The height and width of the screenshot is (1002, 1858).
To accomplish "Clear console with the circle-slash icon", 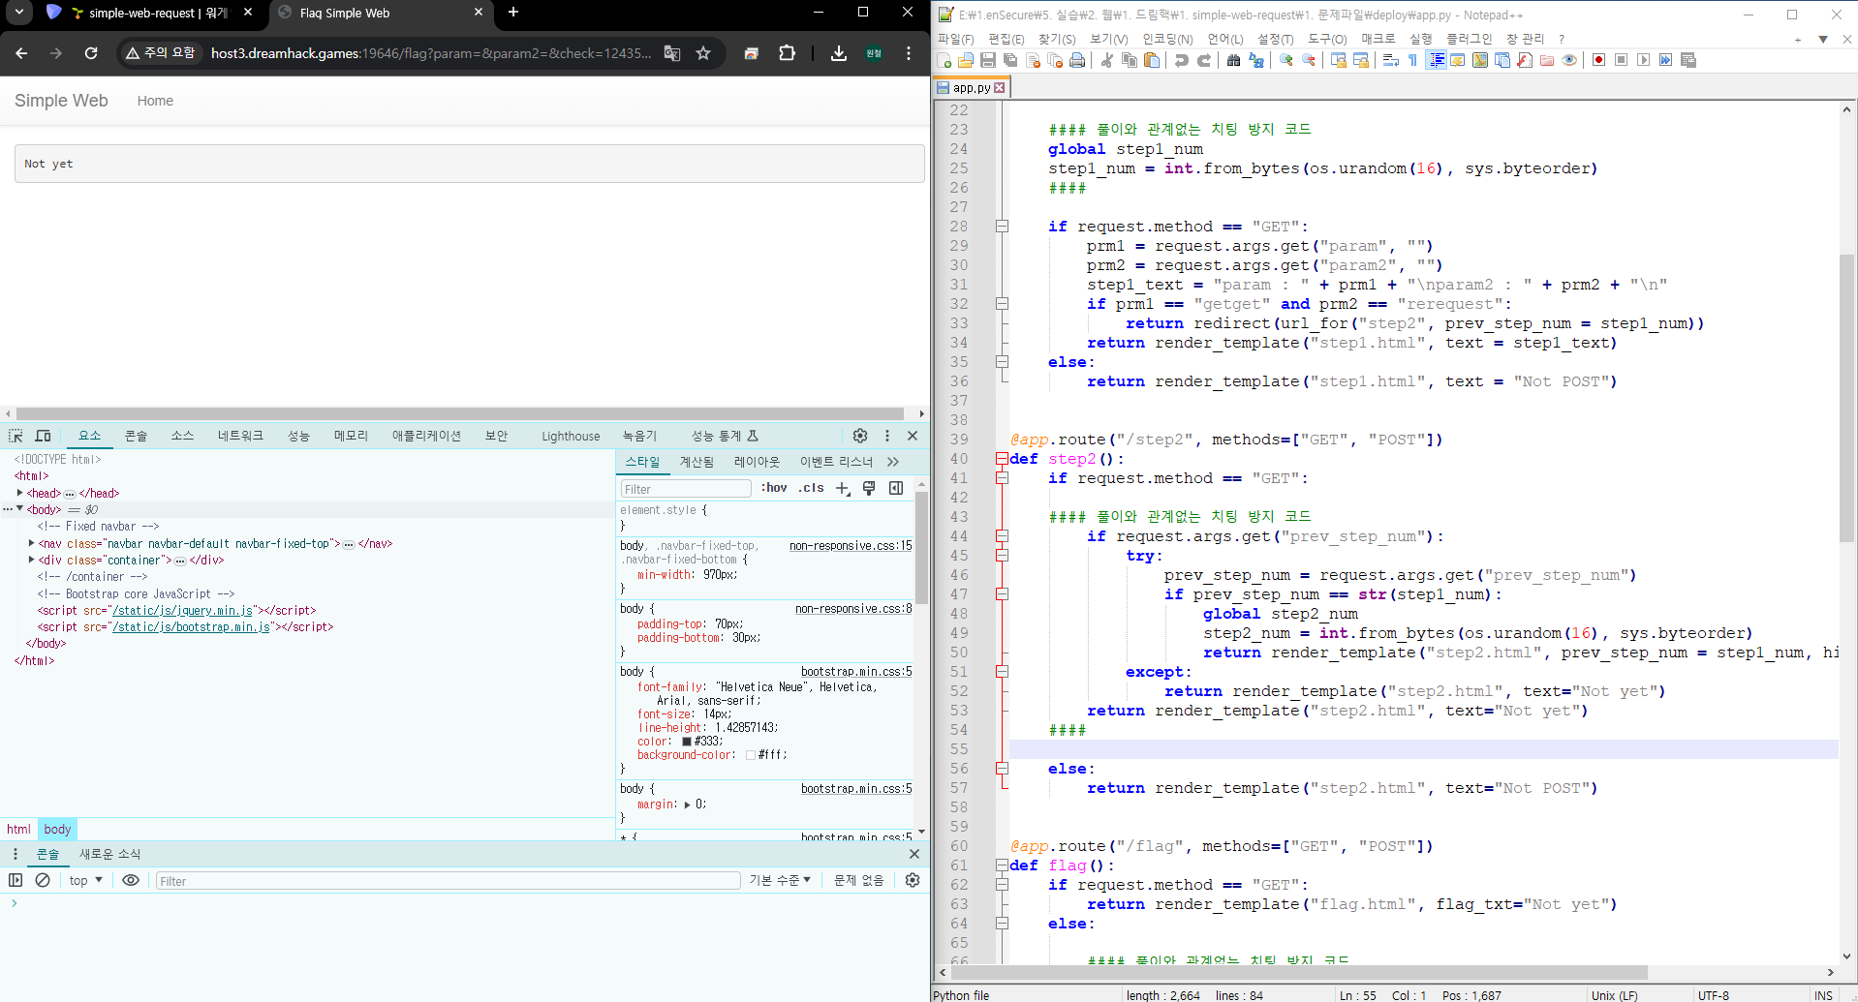I will pyautogui.click(x=43, y=880).
